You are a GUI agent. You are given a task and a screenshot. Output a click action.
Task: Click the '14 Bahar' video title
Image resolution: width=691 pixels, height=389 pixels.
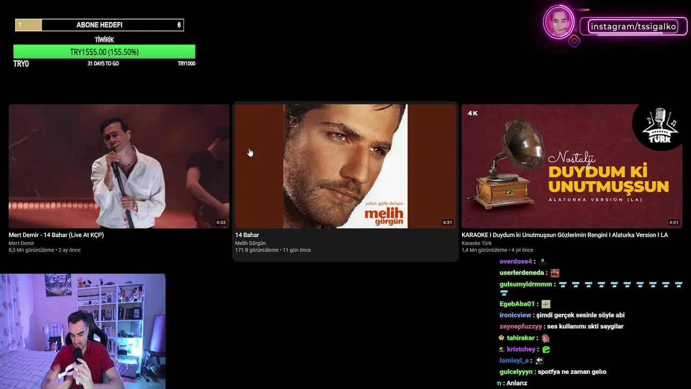247,235
